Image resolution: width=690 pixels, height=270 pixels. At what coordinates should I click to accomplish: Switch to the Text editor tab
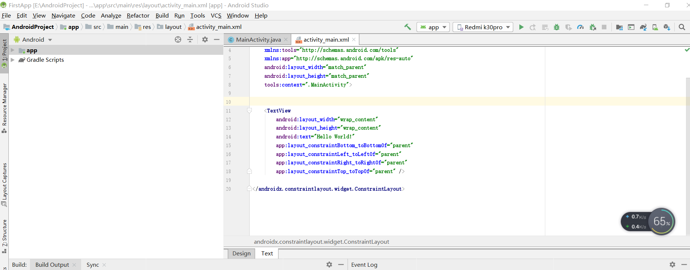(x=267, y=253)
